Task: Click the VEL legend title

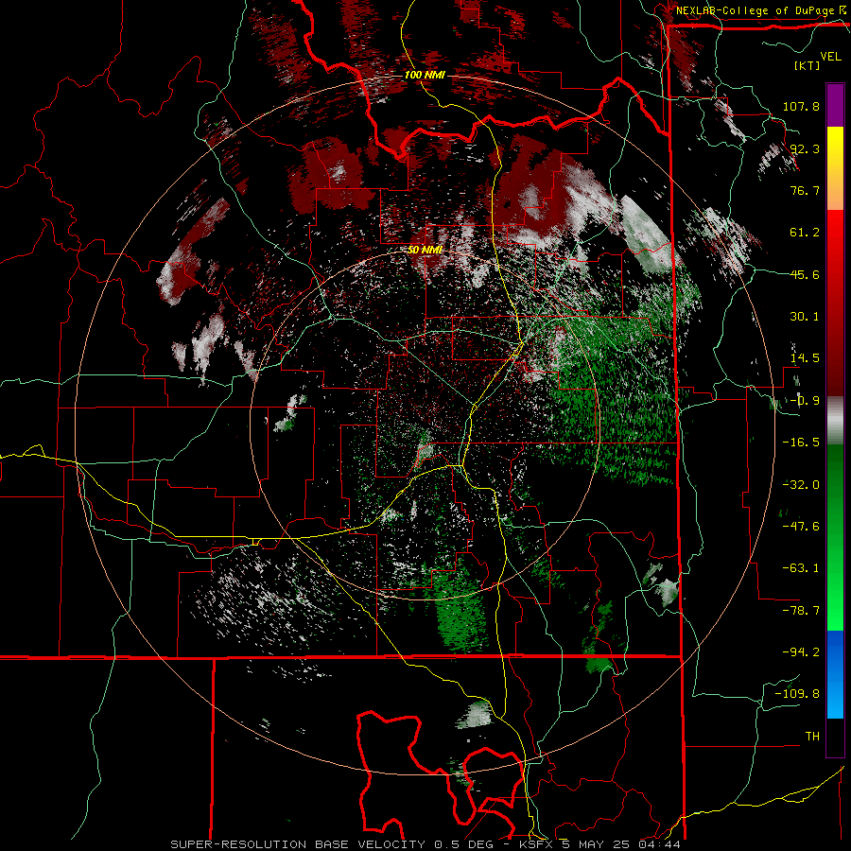Action: click(830, 57)
